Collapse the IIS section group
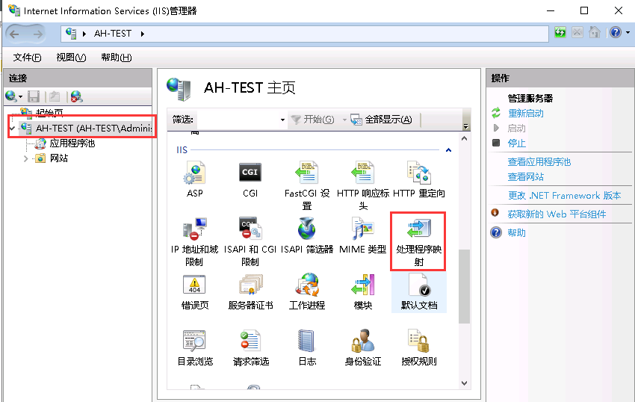The width and height of the screenshot is (635, 402). tap(448, 150)
